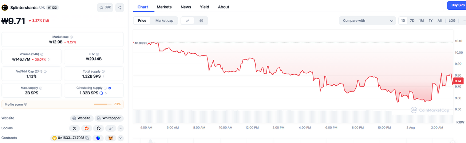Toggle chart to Market cap

[164, 21]
